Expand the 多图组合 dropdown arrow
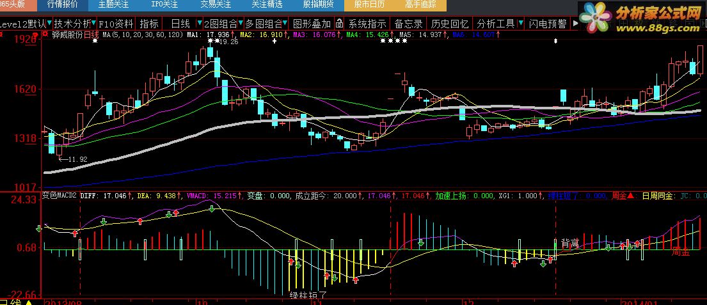Screen dimensions: 707x305 pos(285,23)
